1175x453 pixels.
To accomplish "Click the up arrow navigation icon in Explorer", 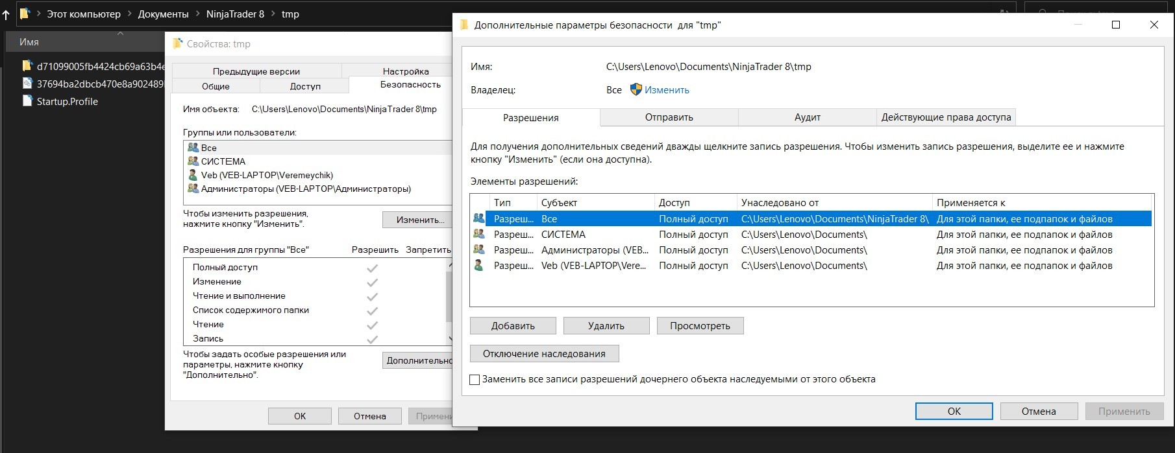I will 6,14.
